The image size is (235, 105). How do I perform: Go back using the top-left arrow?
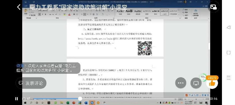coord(19,7)
